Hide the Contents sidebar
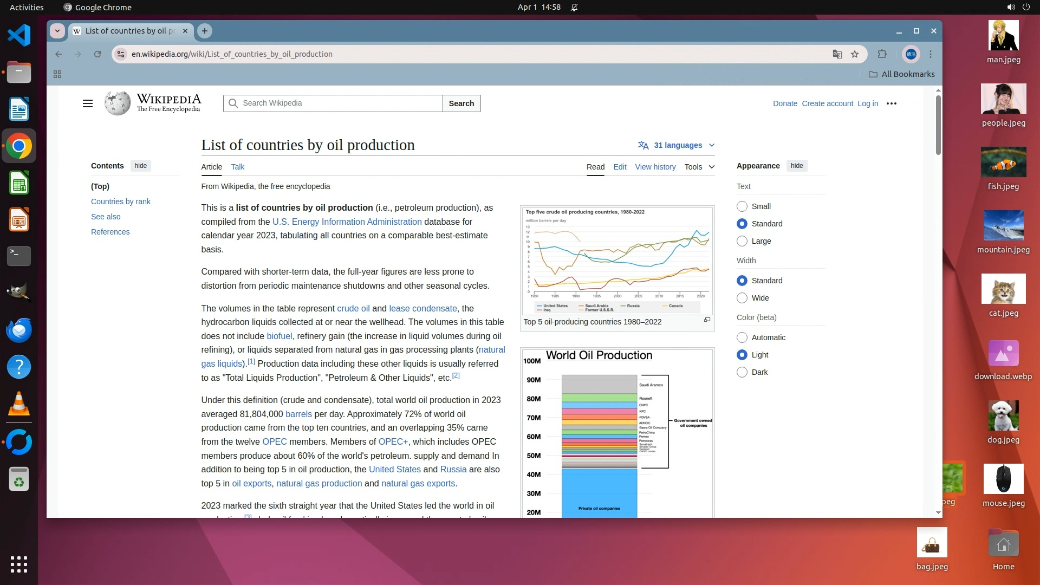The height and width of the screenshot is (585, 1040). pyautogui.click(x=140, y=166)
